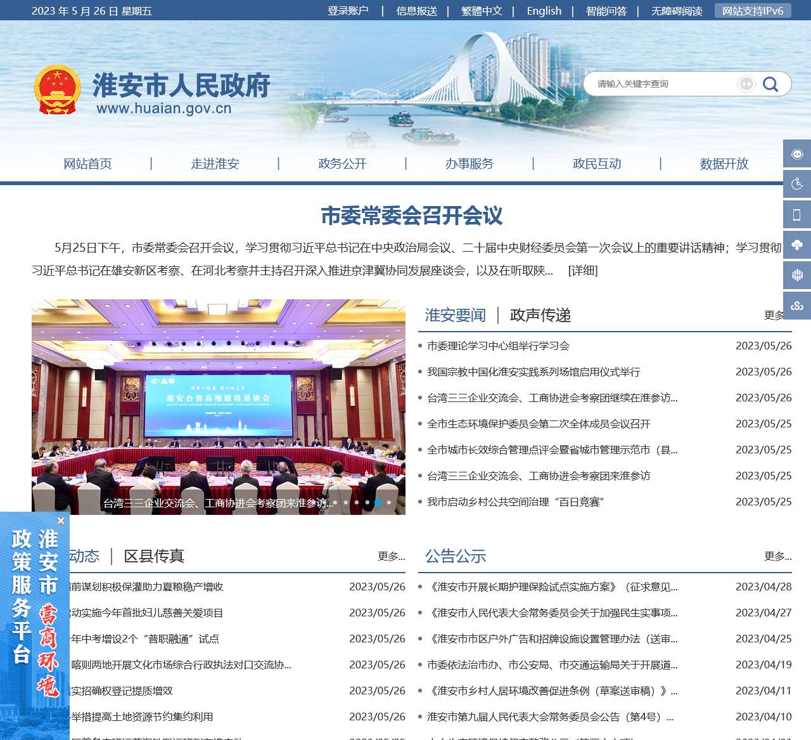Click the [详细] link for headline article
The image size is (811, 740).
click(x=583, y=271)
